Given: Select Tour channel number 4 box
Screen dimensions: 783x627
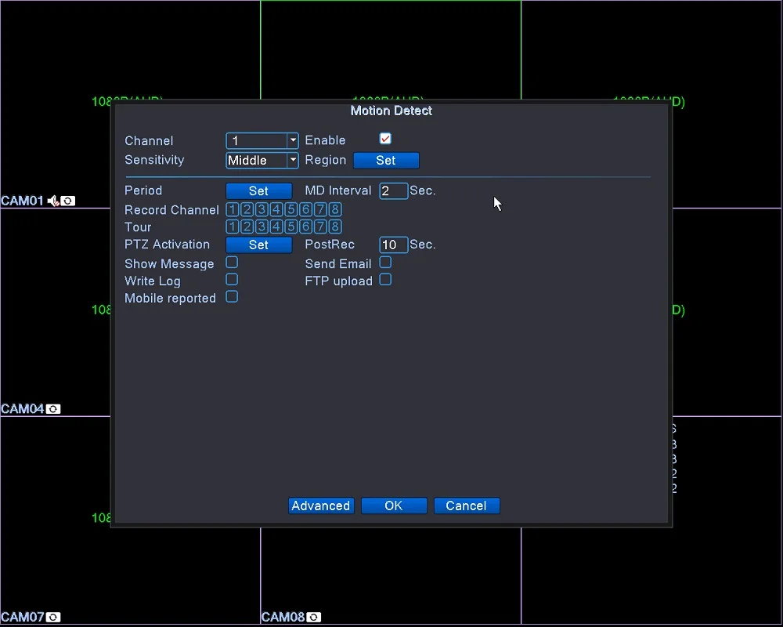Looking at the screenshot, I should click(x=276, y=227).
